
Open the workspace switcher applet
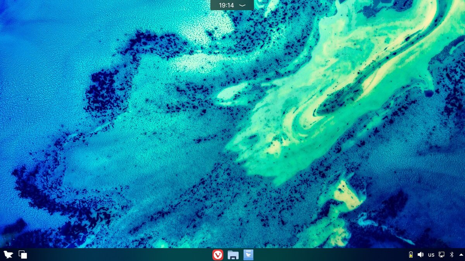23,254
